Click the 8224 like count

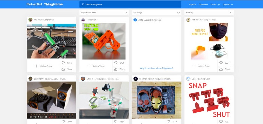227,63
